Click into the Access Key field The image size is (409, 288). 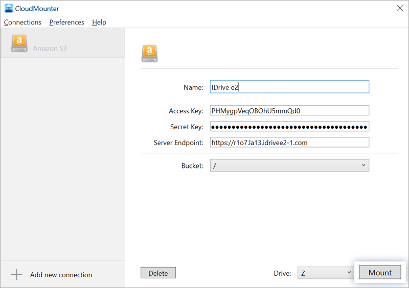[289, 110]
